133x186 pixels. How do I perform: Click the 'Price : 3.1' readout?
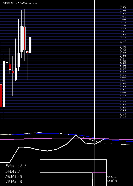pyautogui.click(x=15, y=166)
